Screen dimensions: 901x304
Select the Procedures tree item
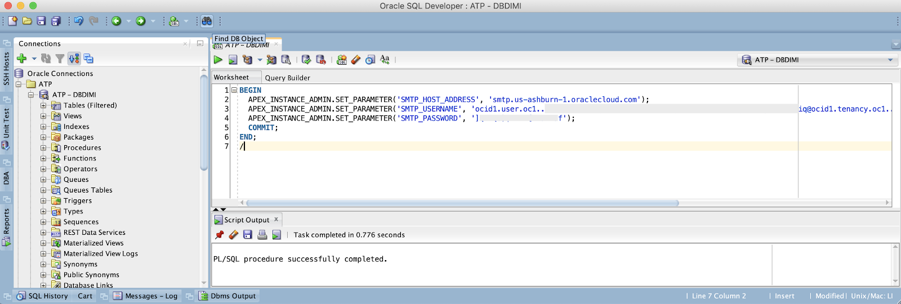[x=82, y=148]
